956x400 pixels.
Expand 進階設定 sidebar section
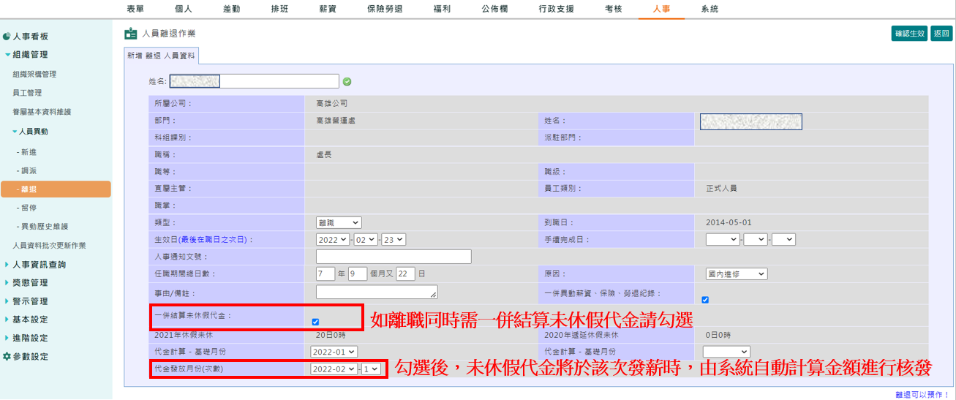click(26, 338)
